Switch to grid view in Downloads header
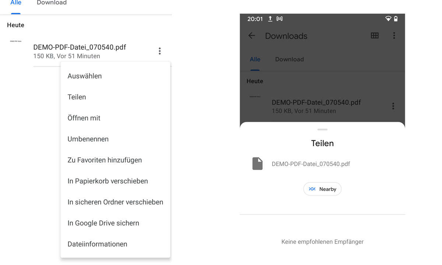The width and height of the screenshot is (442, 265). point(375,36)
